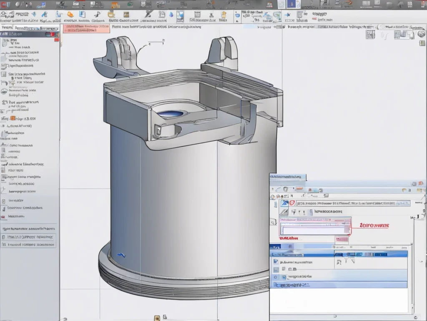Click the blue triangle icon beside red circle

click(x=284, y=203)
